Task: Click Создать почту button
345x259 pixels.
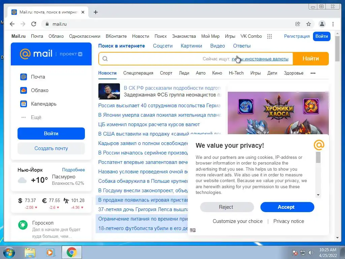Action: [x=51, y=148]
